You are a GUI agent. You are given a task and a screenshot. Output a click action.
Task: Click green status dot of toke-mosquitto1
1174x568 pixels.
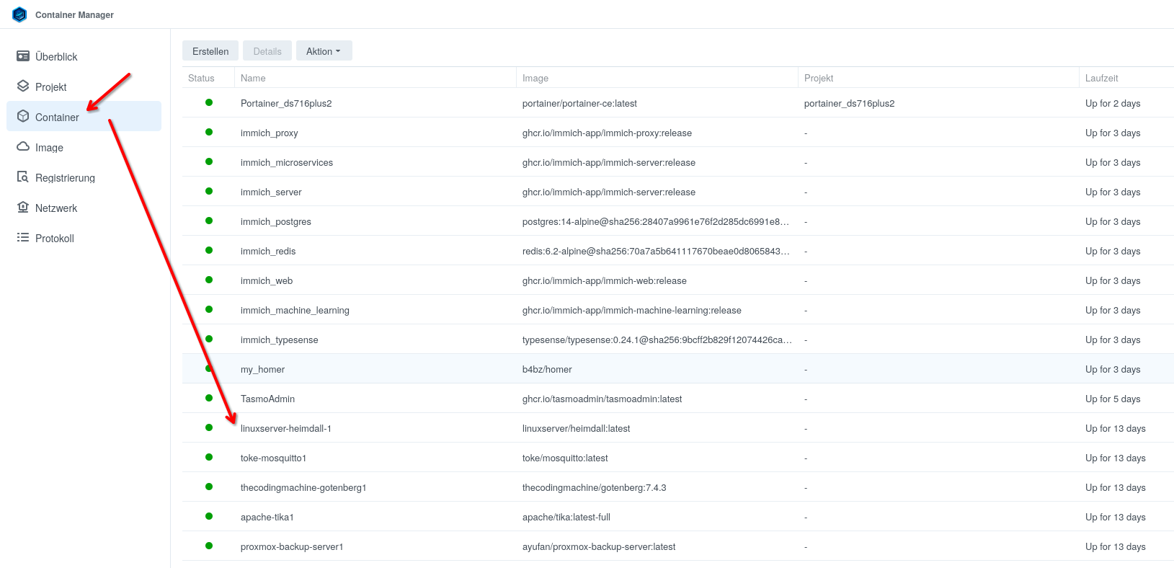209,457
